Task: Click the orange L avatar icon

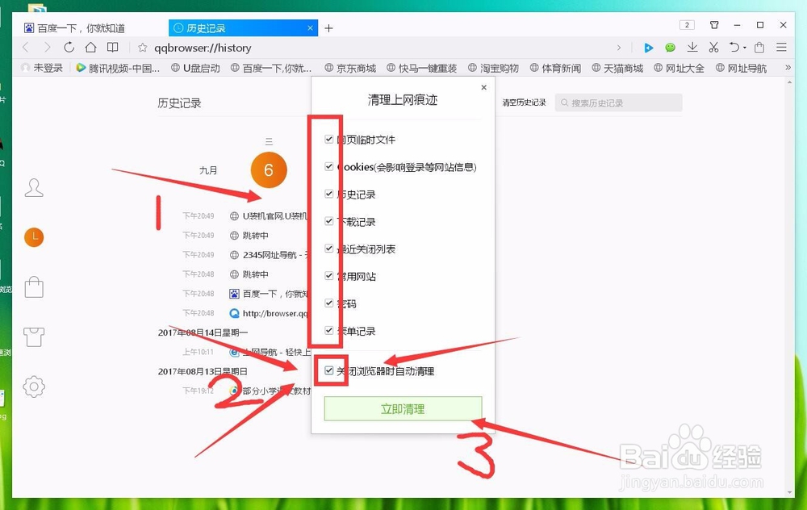Action: click(33, 237)
